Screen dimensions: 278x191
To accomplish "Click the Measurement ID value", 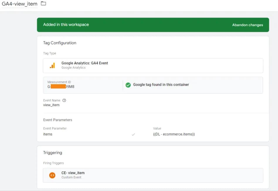I will [61, 87].
